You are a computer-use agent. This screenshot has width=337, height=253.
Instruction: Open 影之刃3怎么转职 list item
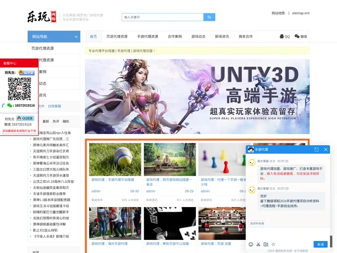(x=45, y=230)
